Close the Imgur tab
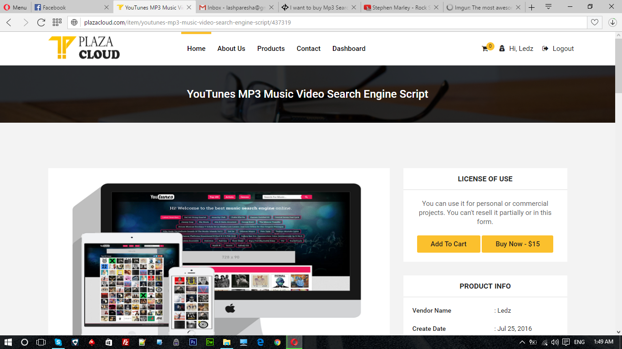 coord(519,7)
